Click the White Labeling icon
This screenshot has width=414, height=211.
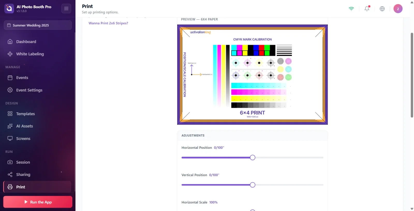(10, 54)
